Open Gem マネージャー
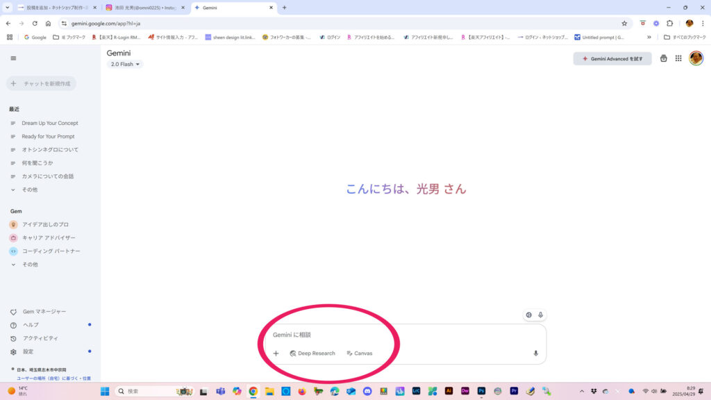The width and height of the screenshot is (711, 400). tap(44, 312)
